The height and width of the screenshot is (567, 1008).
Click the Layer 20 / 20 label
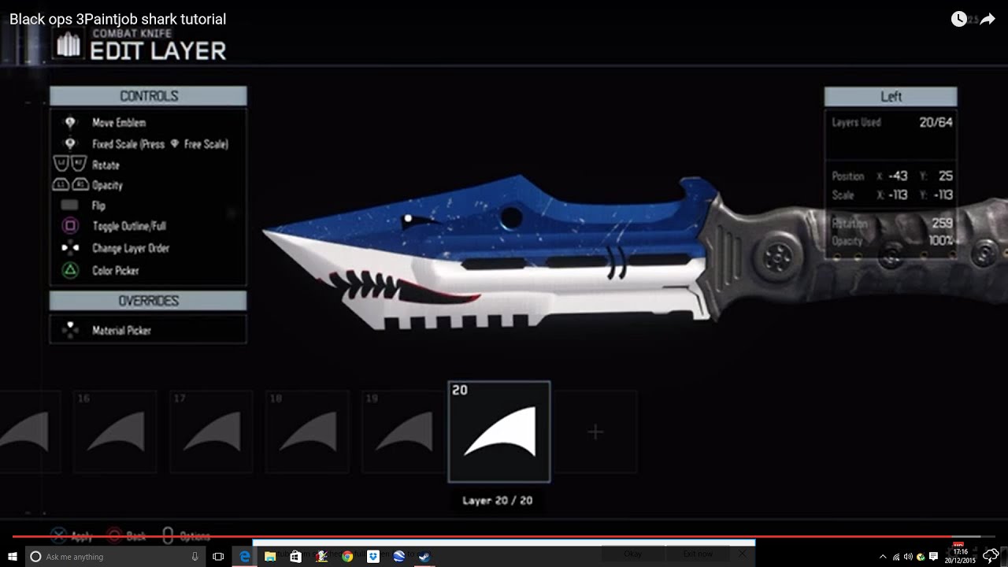[x=497, y=500]
